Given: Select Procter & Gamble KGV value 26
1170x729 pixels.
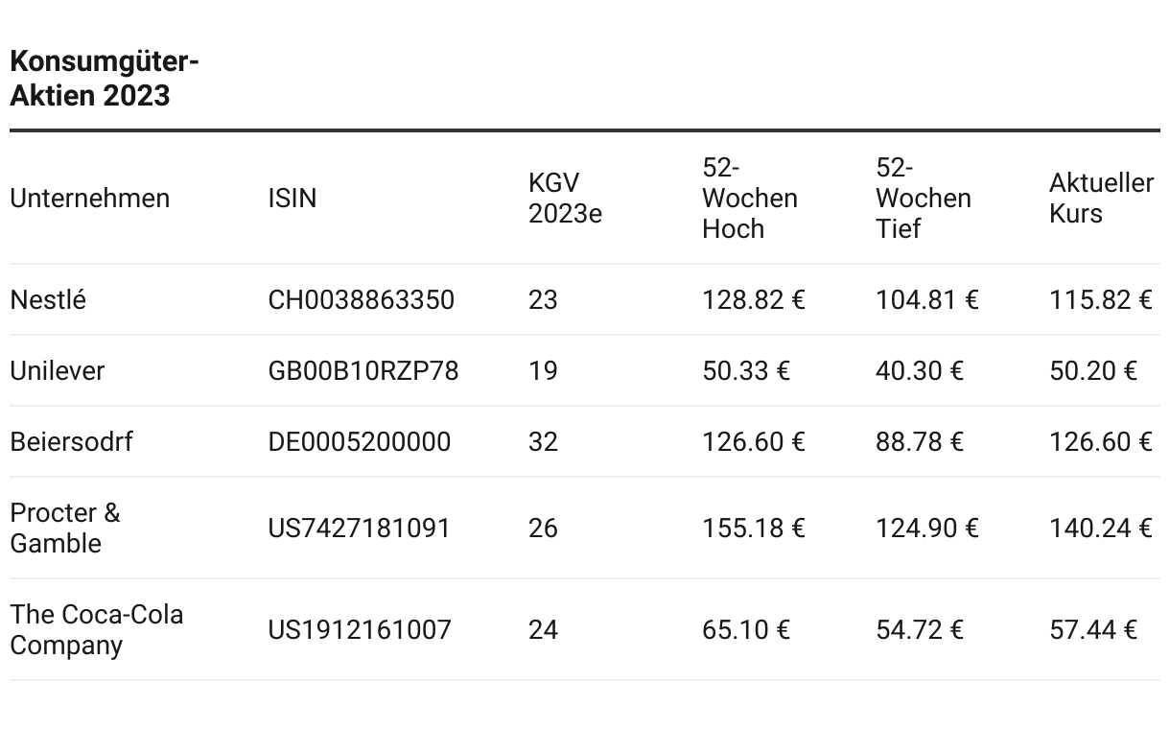Looking at the screenshot, I should point(543,529).
